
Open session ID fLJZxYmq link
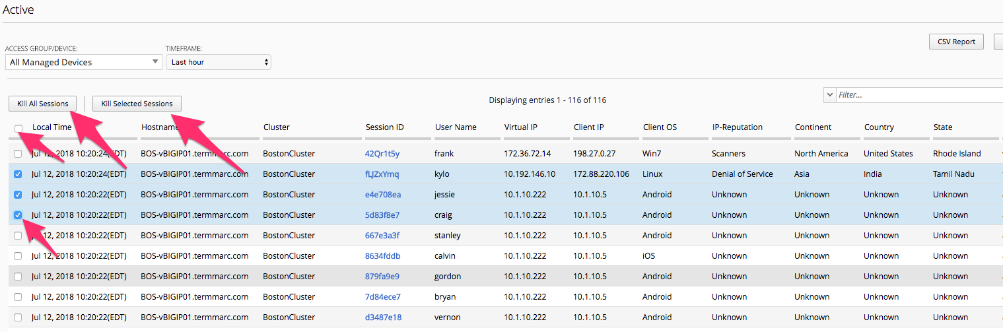point(382,174)
